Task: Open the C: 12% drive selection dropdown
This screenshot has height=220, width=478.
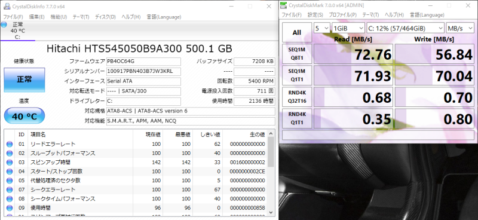Action: pyautogui.click(x=406, y=28)
